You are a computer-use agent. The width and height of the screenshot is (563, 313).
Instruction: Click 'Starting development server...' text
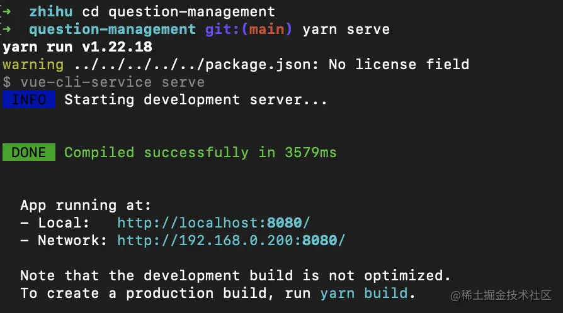[196, 100]
